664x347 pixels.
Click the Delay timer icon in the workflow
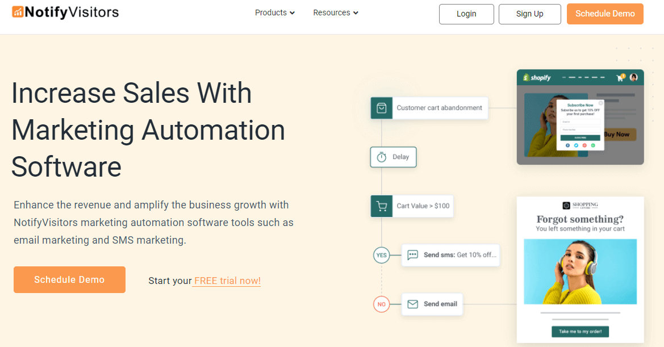click(x=381, y=157)
